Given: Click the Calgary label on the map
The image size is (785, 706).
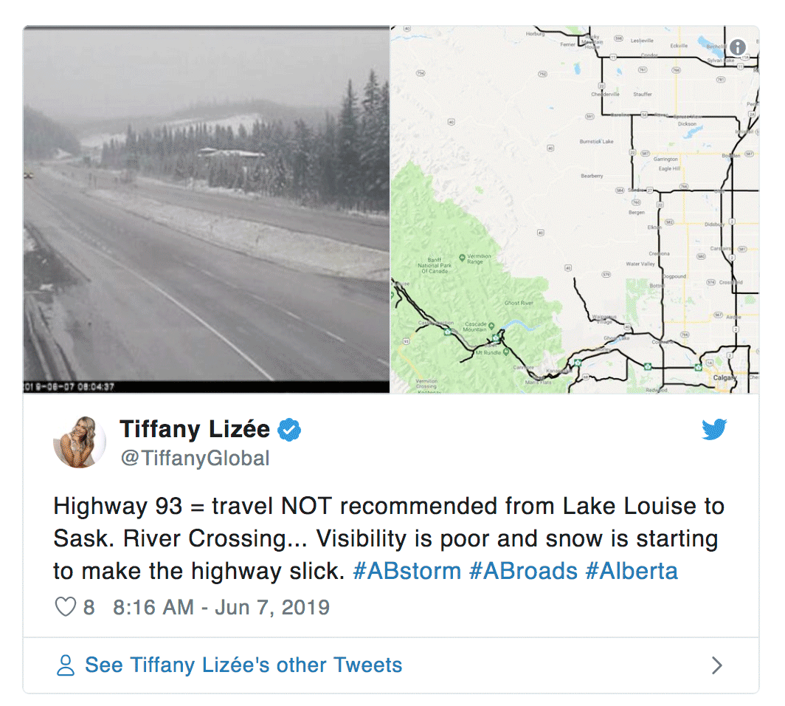Looking at the screenshot, I should [724, 377].
